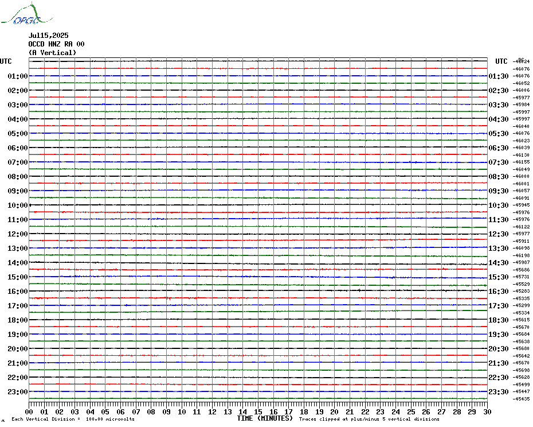The width and height of the screenshot is (533, 427).
Task: Click the "Traces clipped at plus/minus 5 vertical divisions" note
Action: point(369,419)
